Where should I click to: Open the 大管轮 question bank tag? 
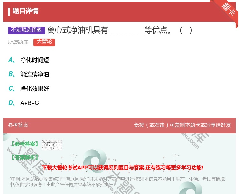[44, 42]
